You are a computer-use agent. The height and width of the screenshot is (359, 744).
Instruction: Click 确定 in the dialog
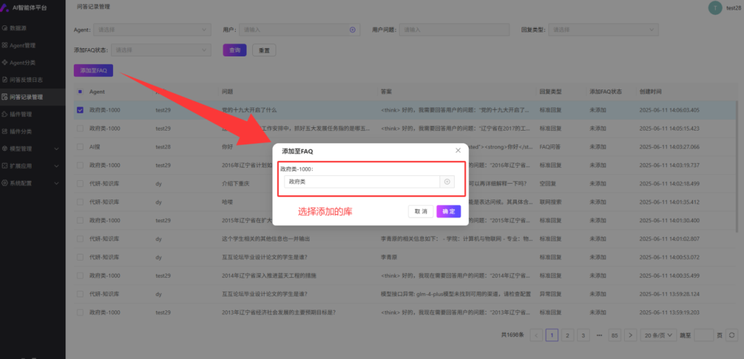point(448,211)
